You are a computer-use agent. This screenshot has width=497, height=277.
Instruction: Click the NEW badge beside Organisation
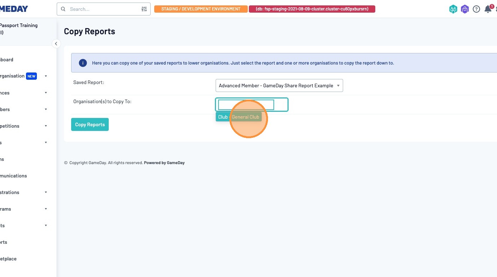(31, 76)
